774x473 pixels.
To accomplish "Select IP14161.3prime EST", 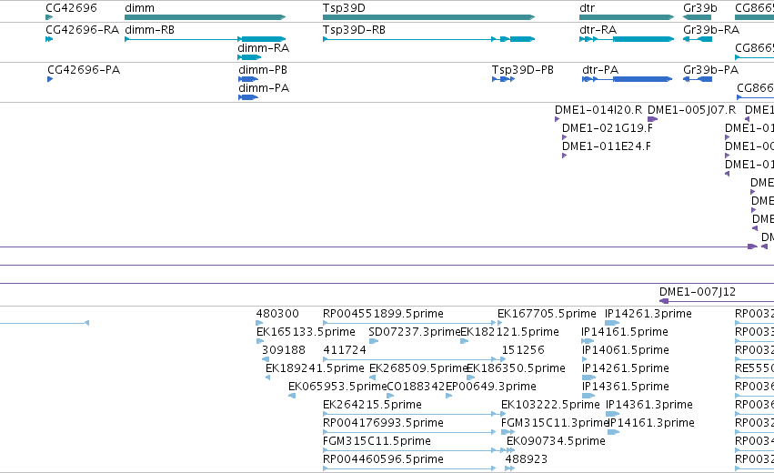I will tap(614, 432).
